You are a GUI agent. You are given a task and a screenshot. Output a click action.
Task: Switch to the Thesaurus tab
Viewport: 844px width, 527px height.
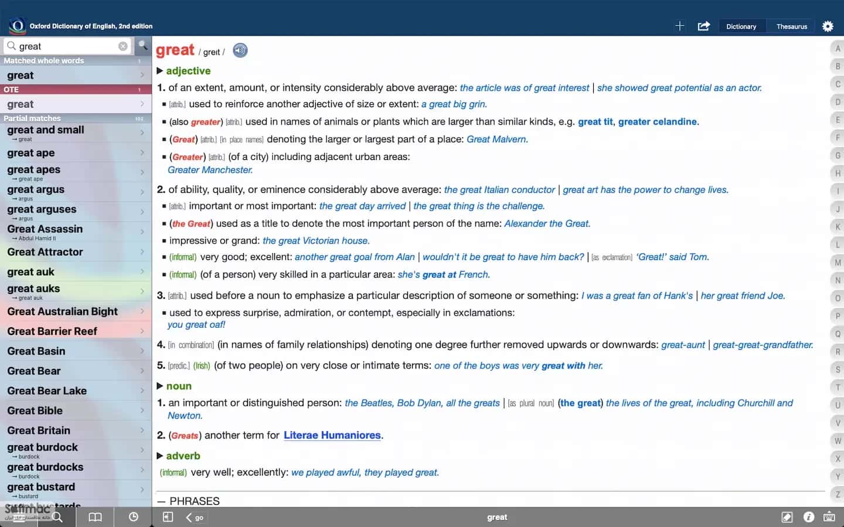[792, 26]
